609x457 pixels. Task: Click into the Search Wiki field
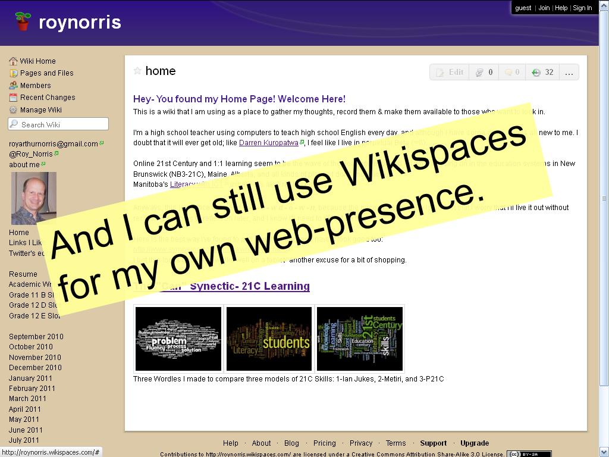58,124
